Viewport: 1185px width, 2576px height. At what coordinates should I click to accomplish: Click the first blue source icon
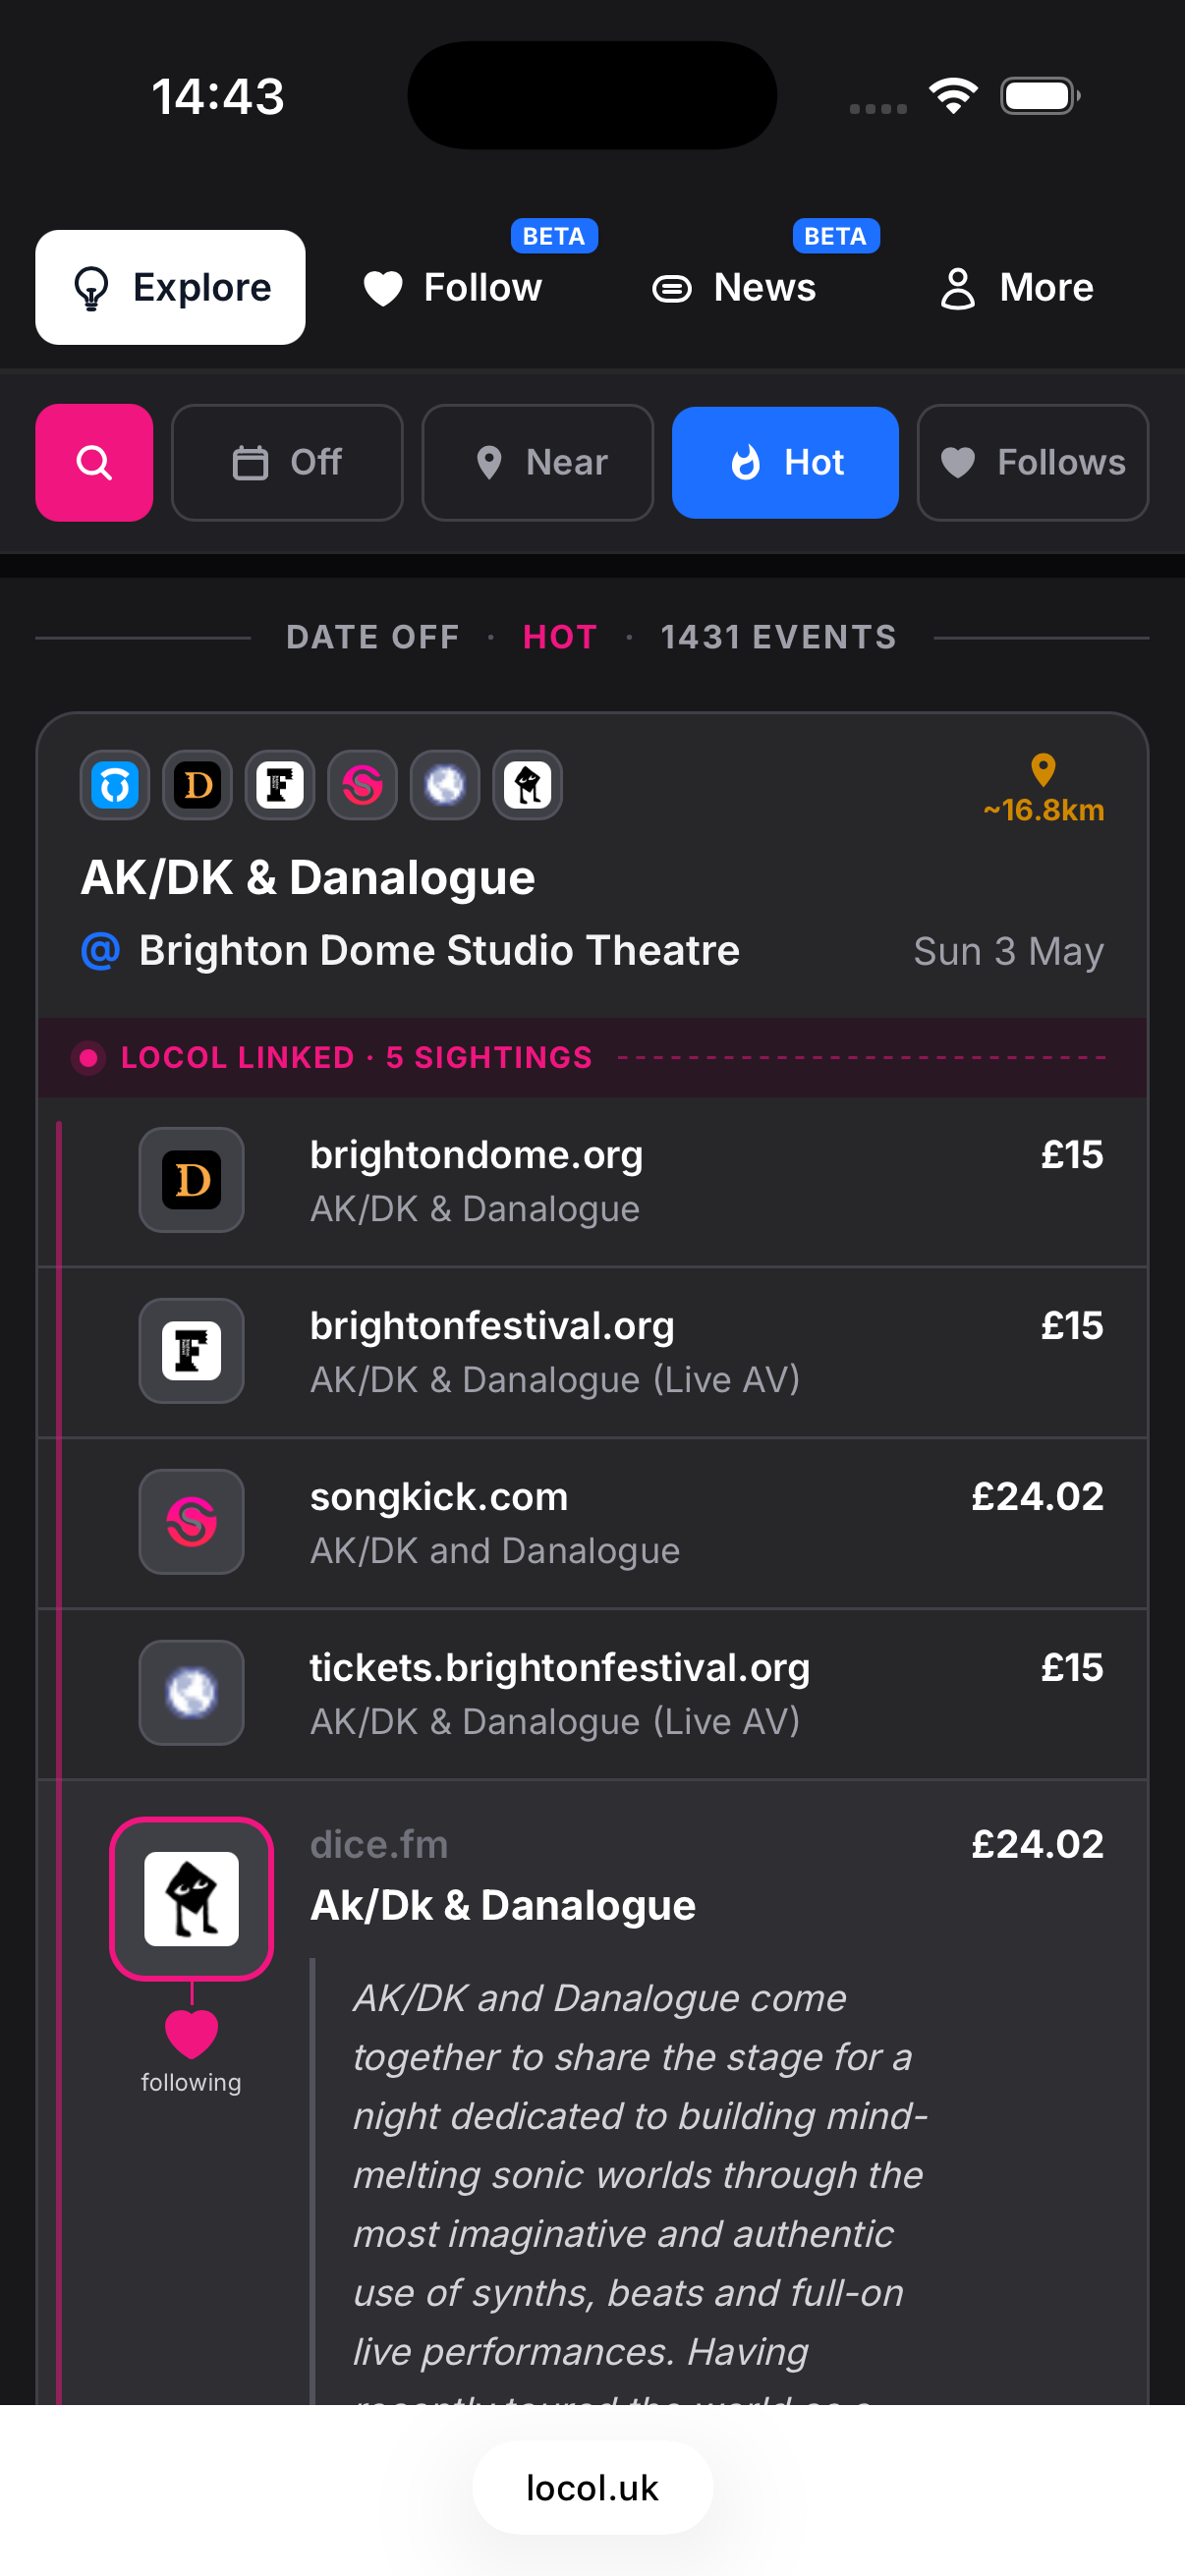coord(115,785)
